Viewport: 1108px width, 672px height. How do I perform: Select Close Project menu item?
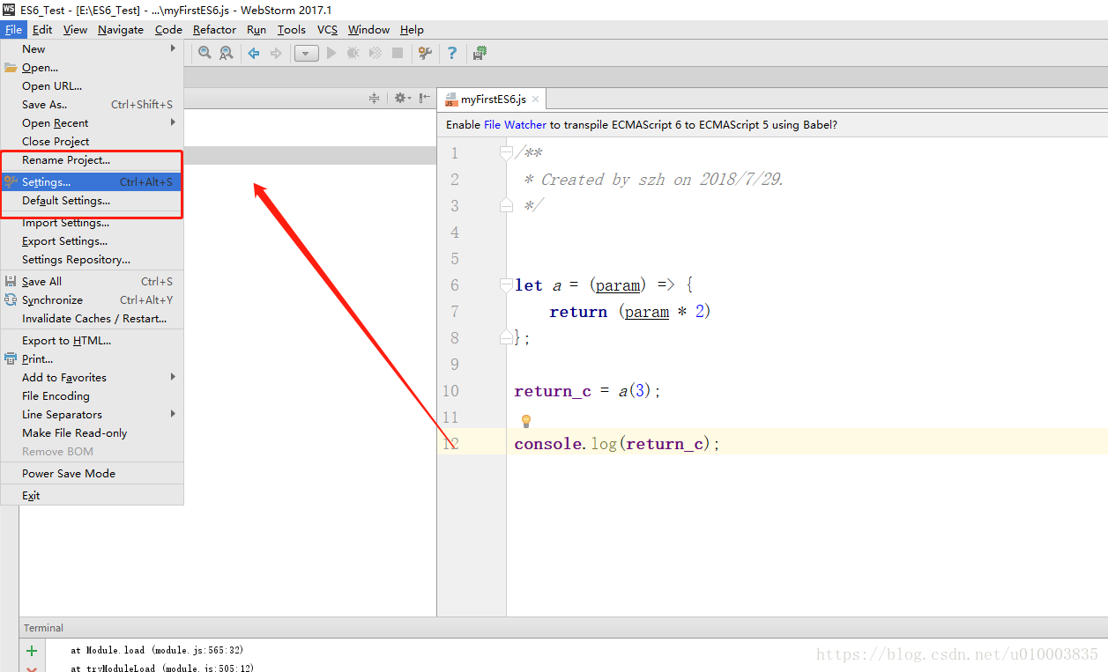pos(92,142)
